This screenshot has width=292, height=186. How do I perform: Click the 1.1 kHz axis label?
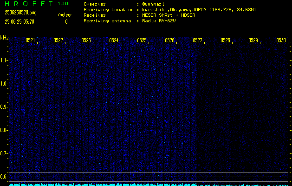pos(4,60)
